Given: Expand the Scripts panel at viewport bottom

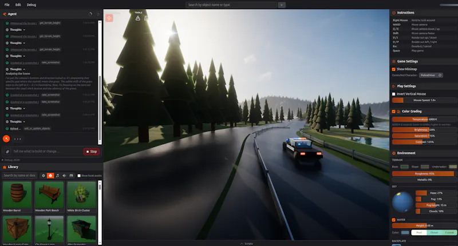Looking at the screenshot, I should (247, 243).
